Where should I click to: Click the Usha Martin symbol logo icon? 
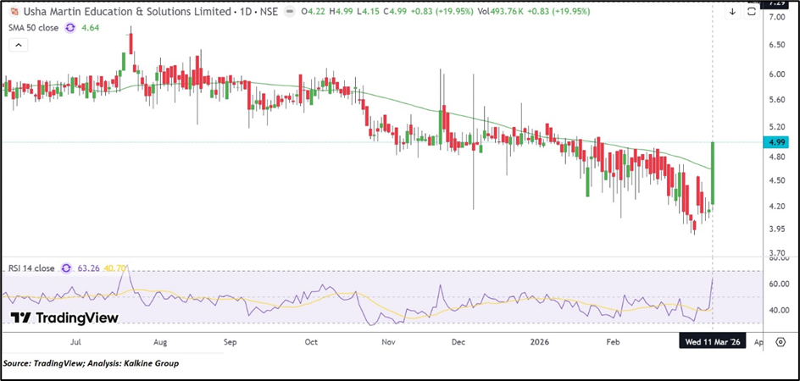(x=14, y=13)
